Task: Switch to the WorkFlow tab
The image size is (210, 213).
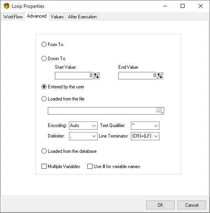Action: (13, 17)
